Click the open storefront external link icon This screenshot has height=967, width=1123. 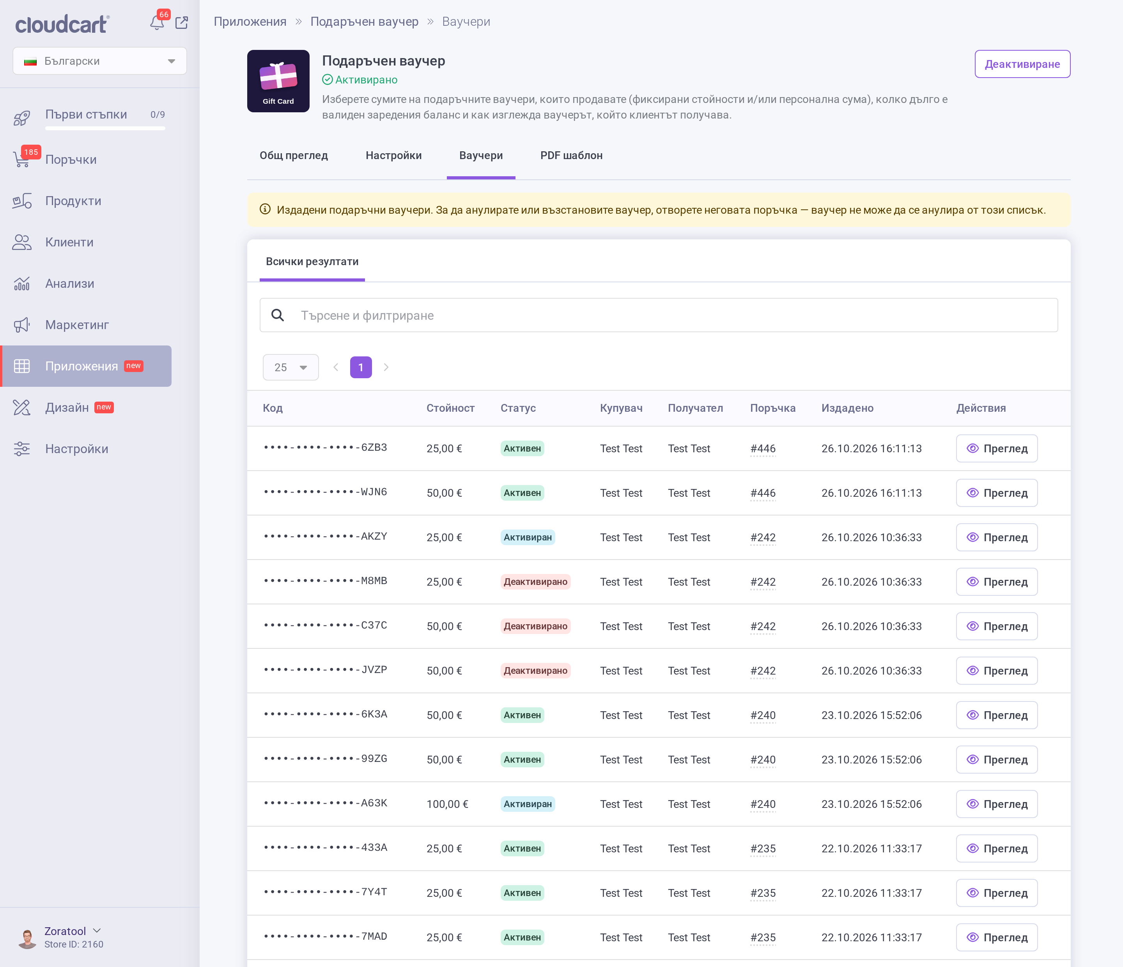point(182,23)
